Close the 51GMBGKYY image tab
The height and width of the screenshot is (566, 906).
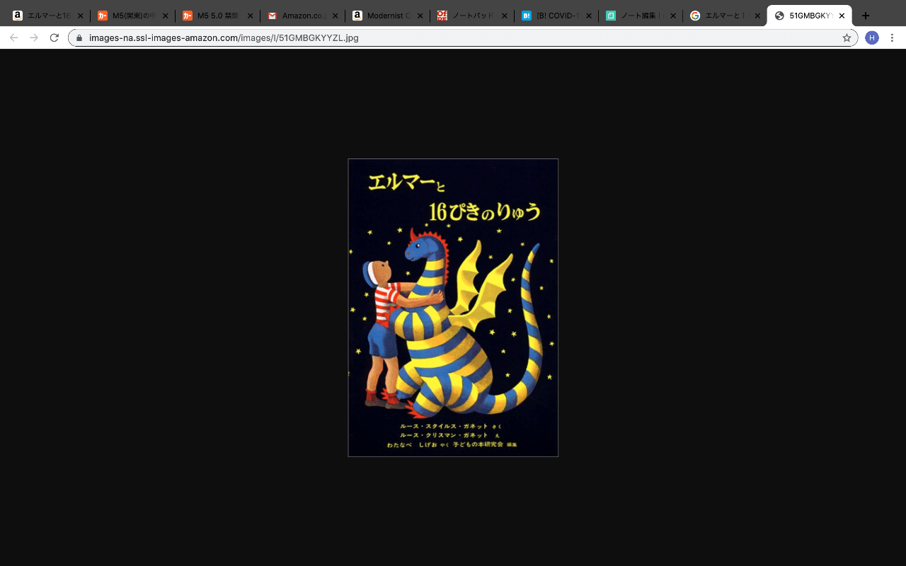point(842,16)
